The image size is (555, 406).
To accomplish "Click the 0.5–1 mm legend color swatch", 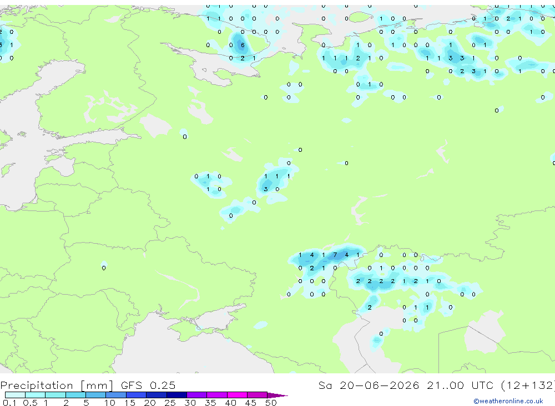I will (x=36, y=395).
